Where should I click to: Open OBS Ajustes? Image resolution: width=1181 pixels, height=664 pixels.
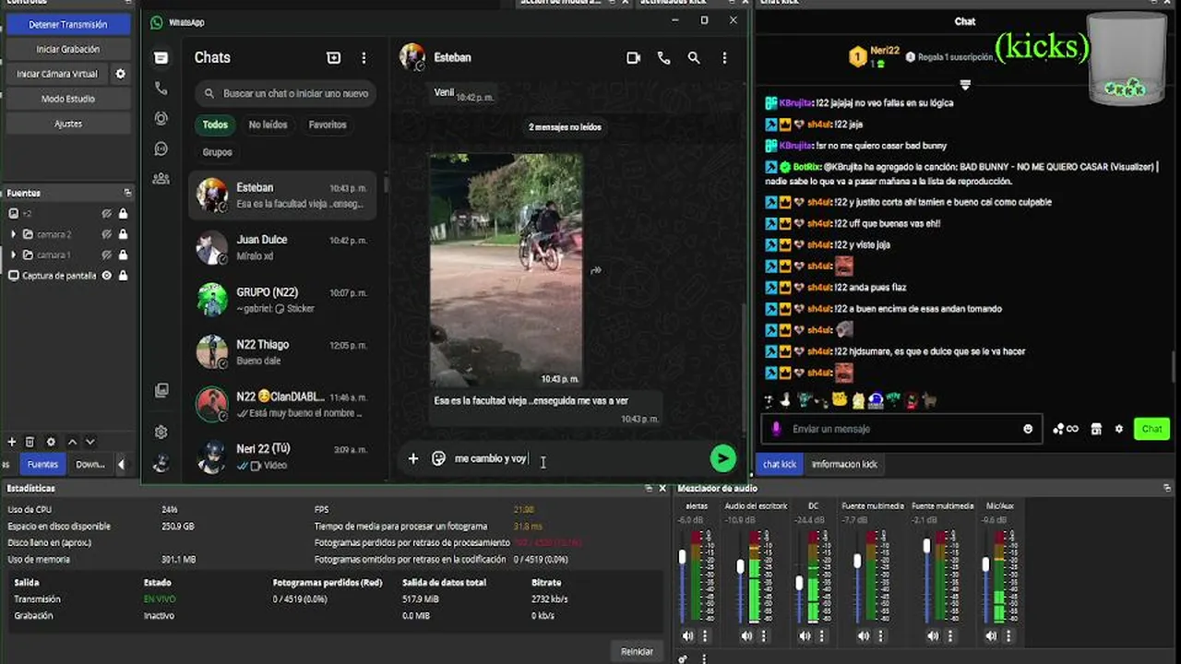(67, 124)
